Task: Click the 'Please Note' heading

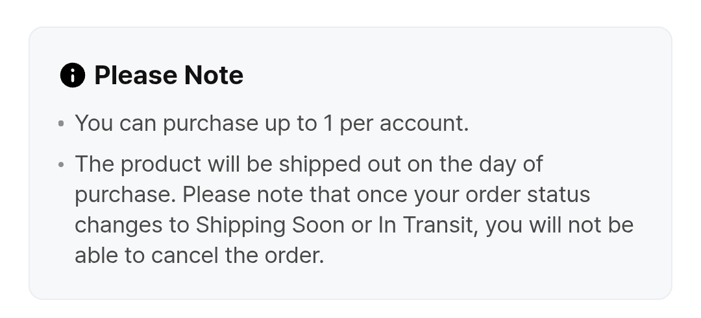Action: [x=169, y=75]
